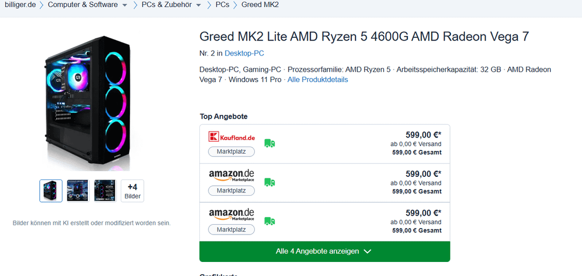Click the delivery truck icon in second offer
The width and height of the screenshot is (582, 276).
tap(269, 182)
